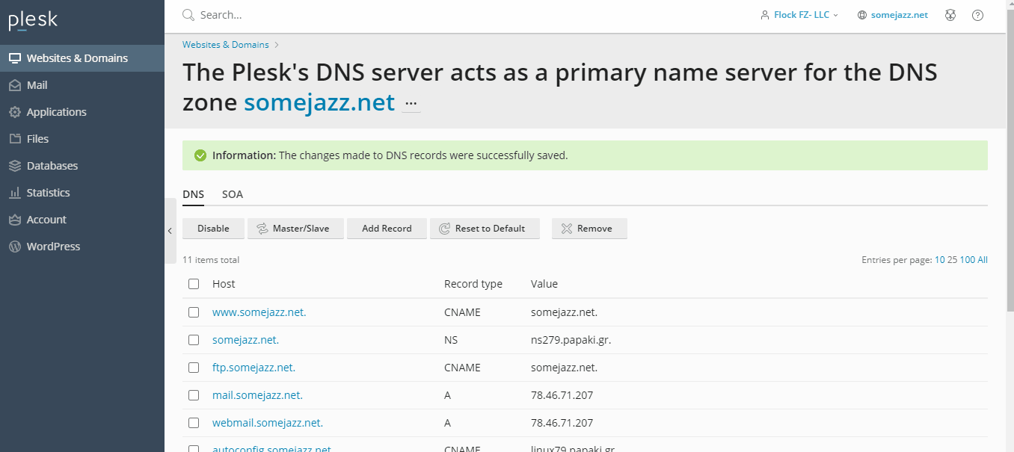The image size is (1014, 452).
Task: Click the green success checkmark icon
Action: (200, 155)
